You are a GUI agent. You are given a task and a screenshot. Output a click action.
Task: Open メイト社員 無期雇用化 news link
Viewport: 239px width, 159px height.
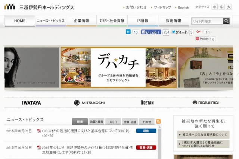[87, 150]
